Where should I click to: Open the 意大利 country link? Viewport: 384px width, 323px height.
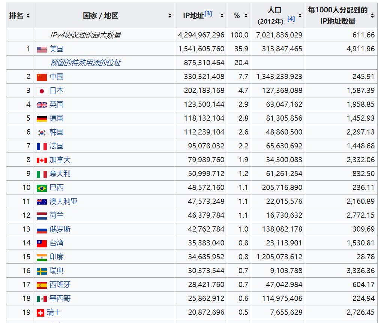60,174
